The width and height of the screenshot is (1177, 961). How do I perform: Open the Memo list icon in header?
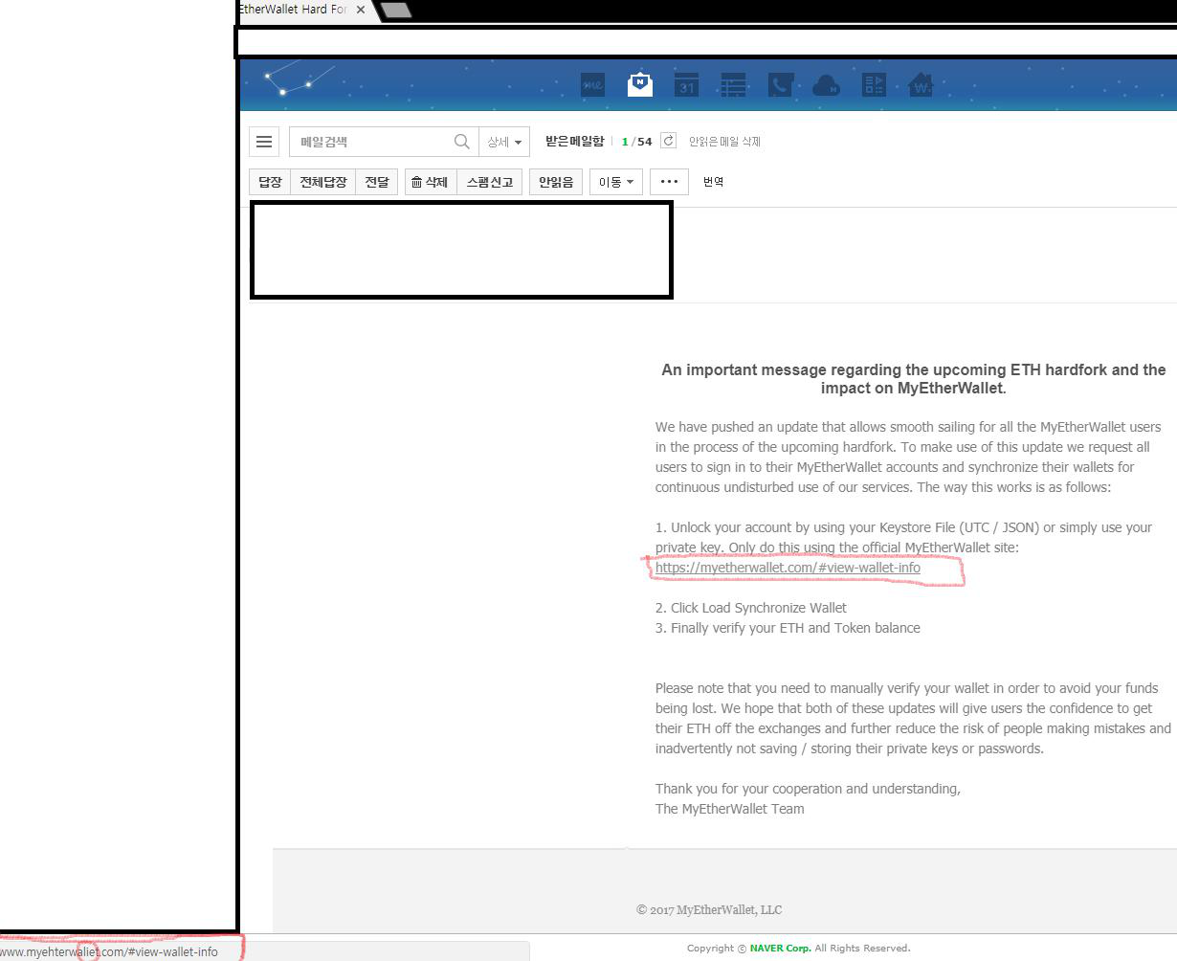click(733, 85)
